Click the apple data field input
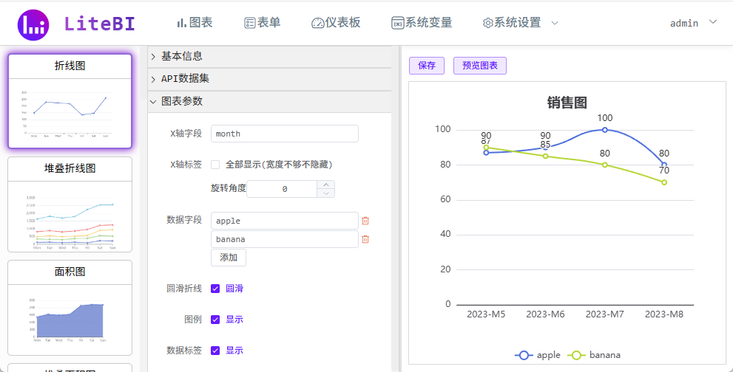Screen dimensions: 733x372 [285, 221]
